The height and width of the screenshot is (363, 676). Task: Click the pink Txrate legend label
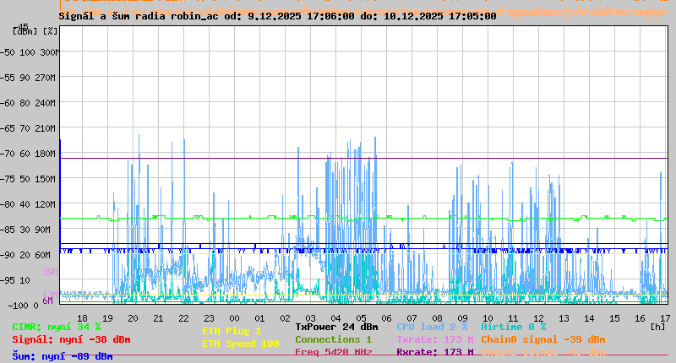coord(434,339)
